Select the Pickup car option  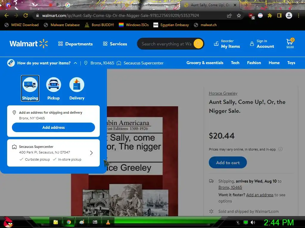[54, 88]
